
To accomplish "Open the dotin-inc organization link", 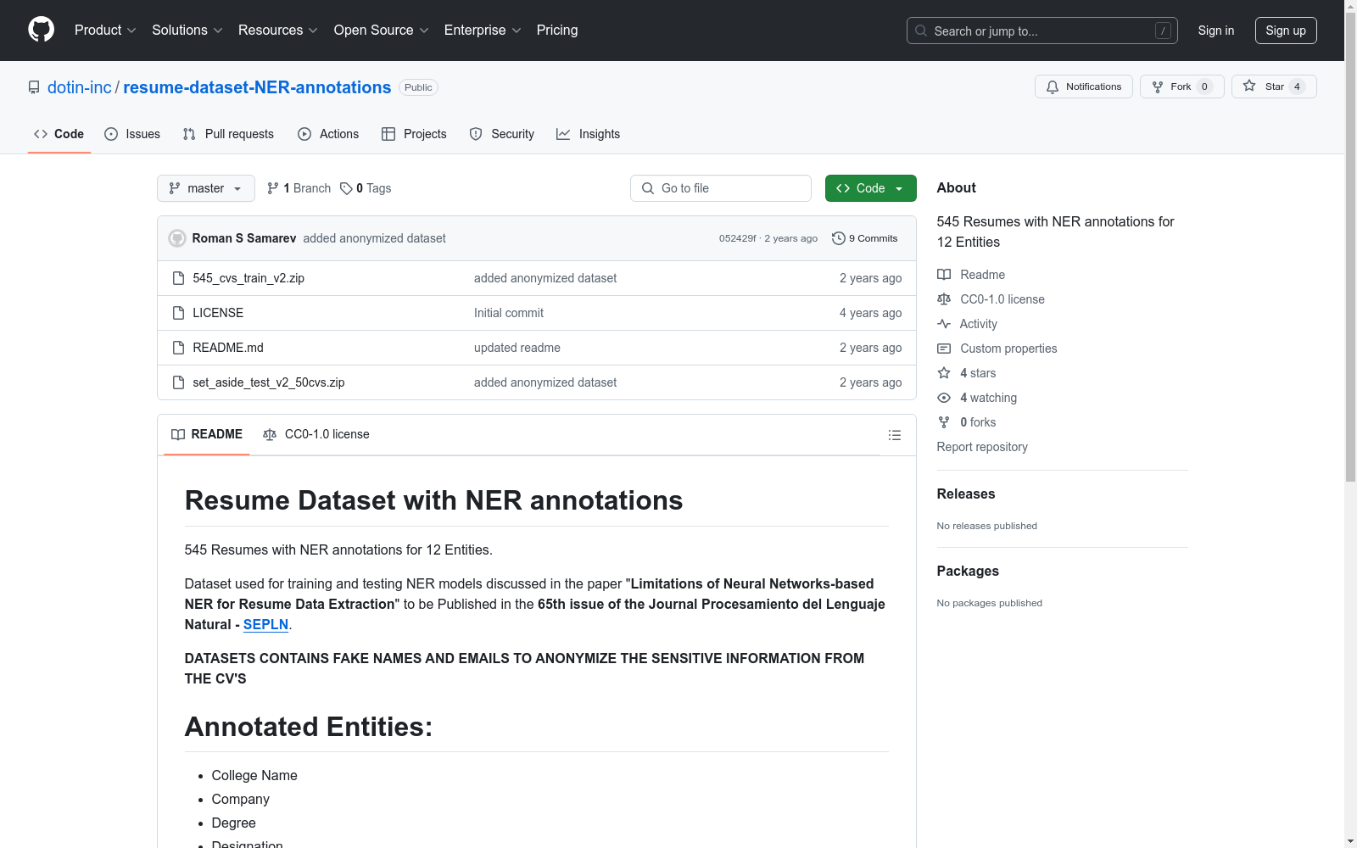I will pos(80,87).
